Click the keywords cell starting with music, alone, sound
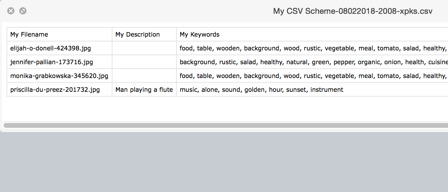The width and height of the screenshot is (448, 192). coord(261,89)
